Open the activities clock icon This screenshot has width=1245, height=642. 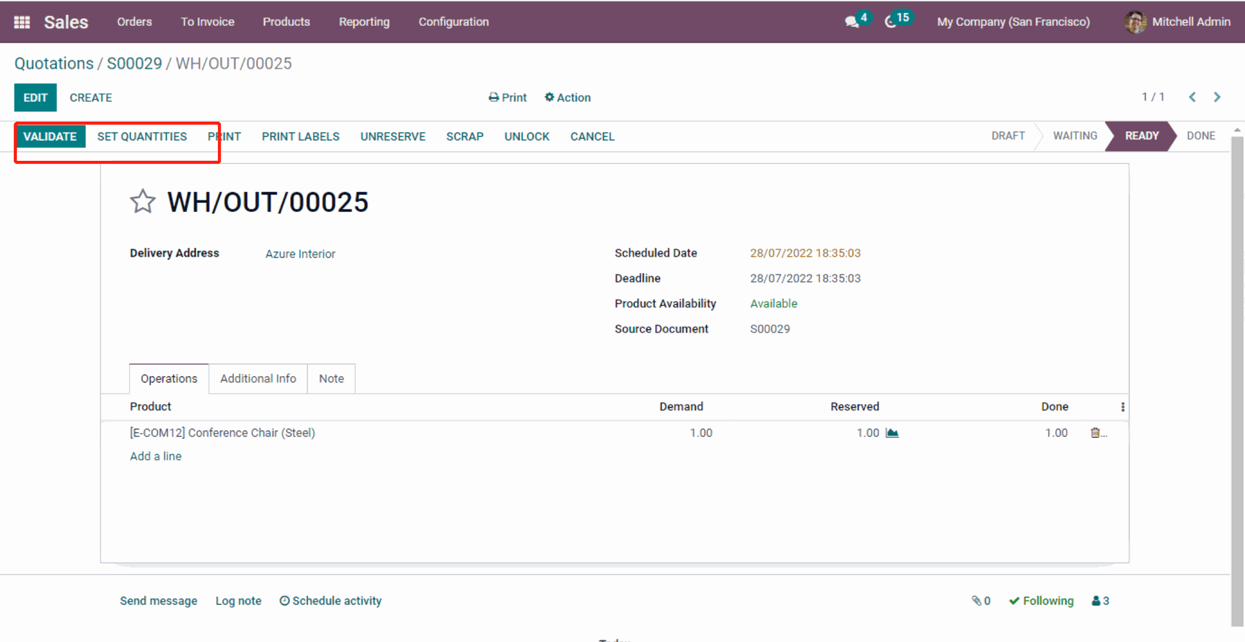click(x=891, y=22)
